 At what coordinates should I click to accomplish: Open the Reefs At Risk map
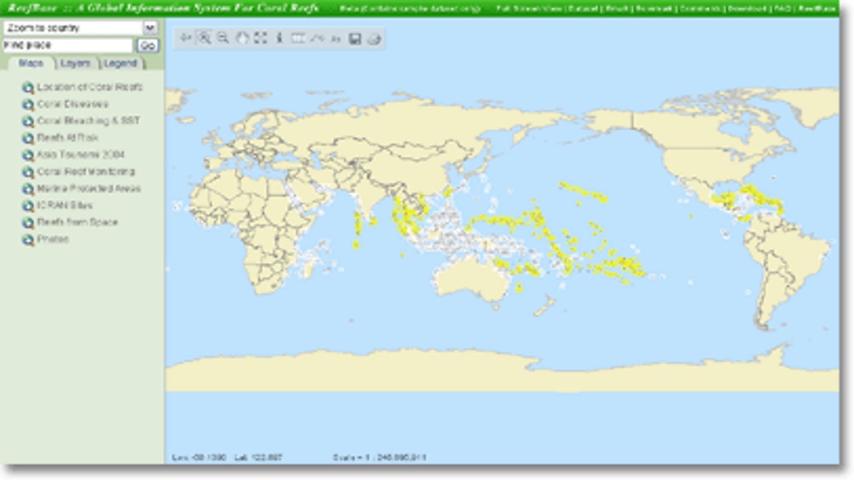67,138
